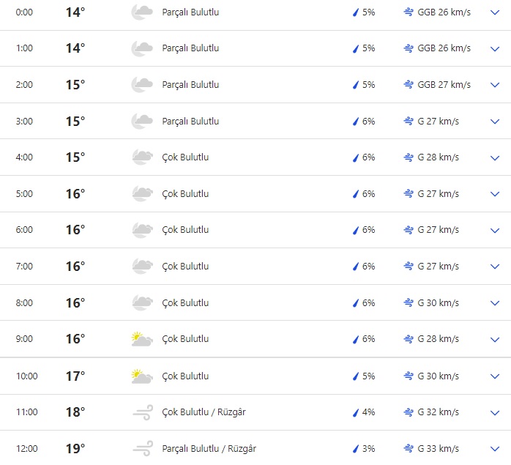The width and height of the screenshot is (511, 465).
Task: Click the wind speed icon at 2:00
Action: [x=409, y=85]
